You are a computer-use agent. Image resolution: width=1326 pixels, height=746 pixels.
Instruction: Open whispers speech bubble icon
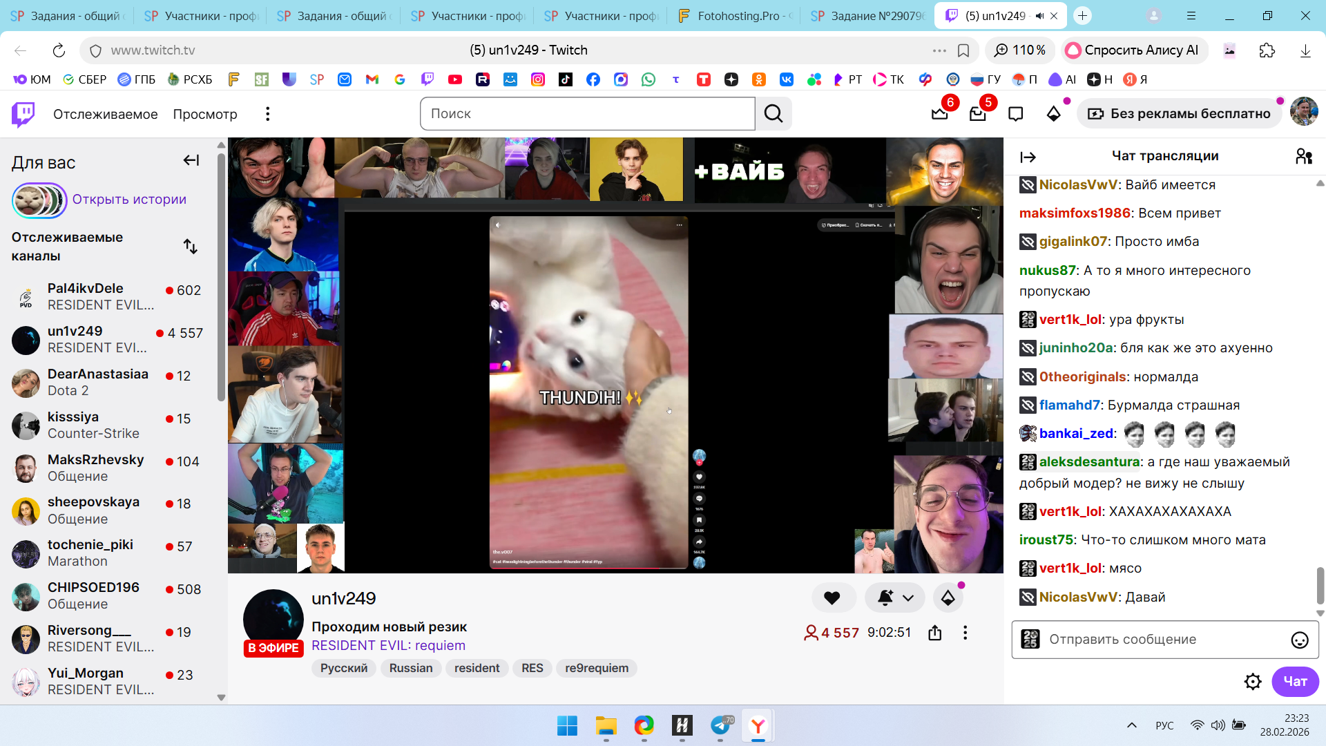click(x=1015, y=114)
